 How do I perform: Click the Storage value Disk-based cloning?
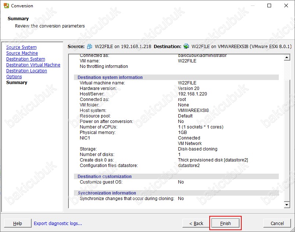tap(198, 149)
